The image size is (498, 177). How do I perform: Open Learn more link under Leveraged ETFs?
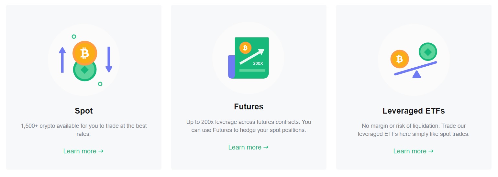414,151
